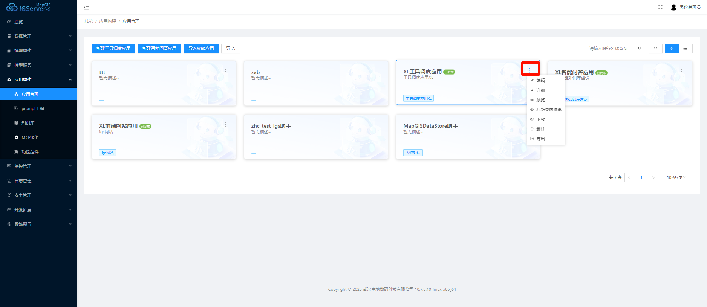Open three-dot menu on zhc_test_igs助手 card

378,125
